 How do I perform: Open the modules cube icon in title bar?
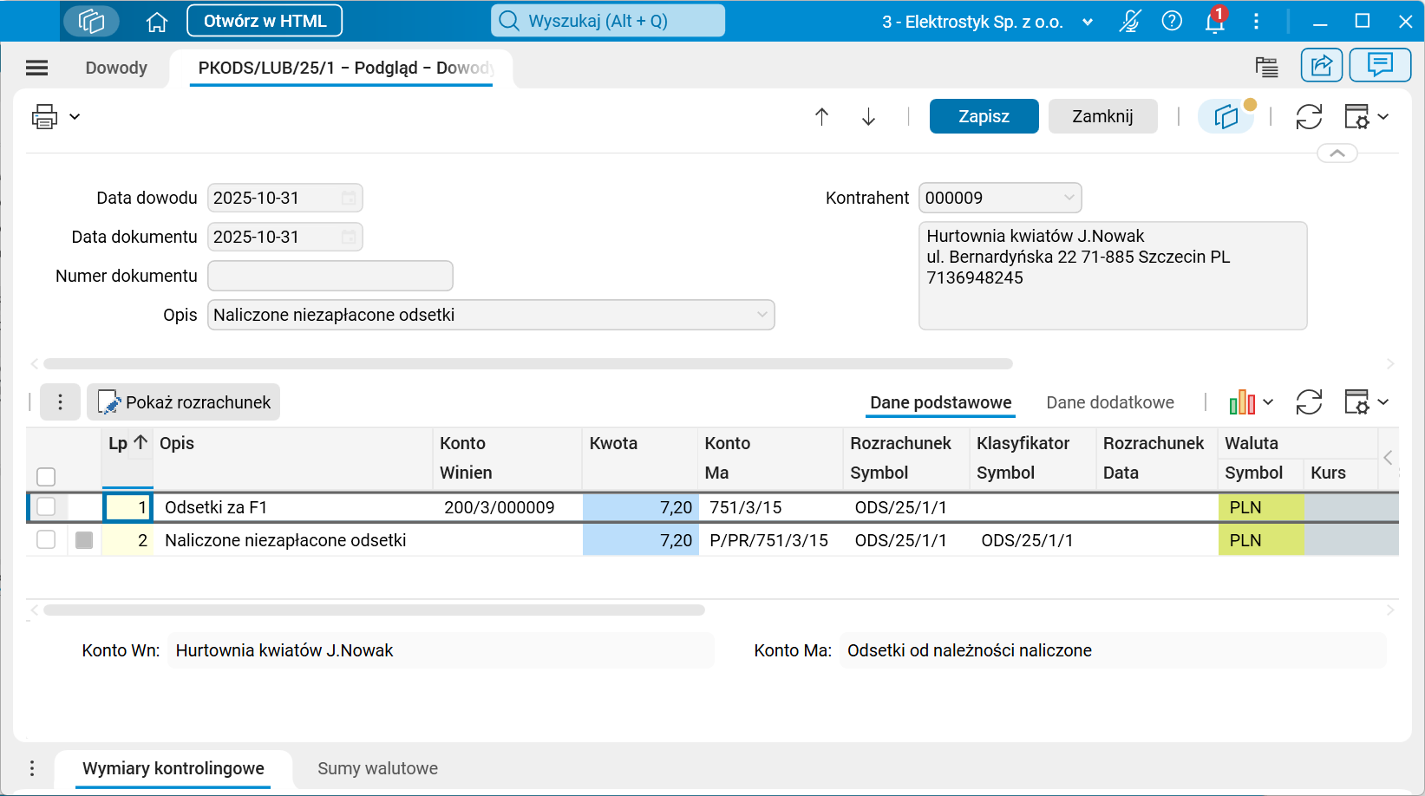91,21
